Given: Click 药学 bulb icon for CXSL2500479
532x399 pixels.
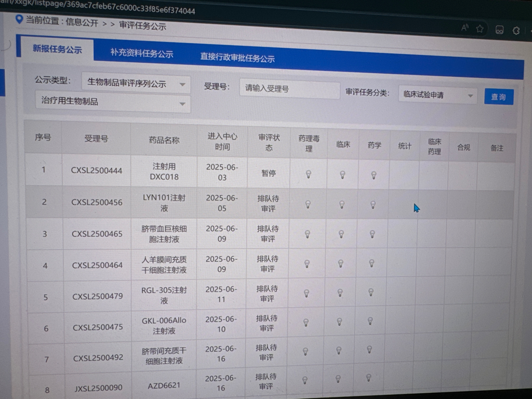Looking at the screenshot, I should (x=371, y=292).
